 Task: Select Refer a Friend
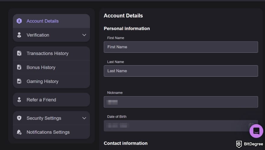pyautogui.click(x=51, y=99)
